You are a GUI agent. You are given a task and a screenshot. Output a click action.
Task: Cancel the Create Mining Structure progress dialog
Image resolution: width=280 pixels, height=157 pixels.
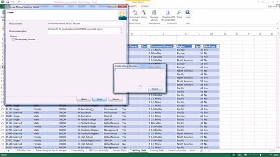[155, 89]
